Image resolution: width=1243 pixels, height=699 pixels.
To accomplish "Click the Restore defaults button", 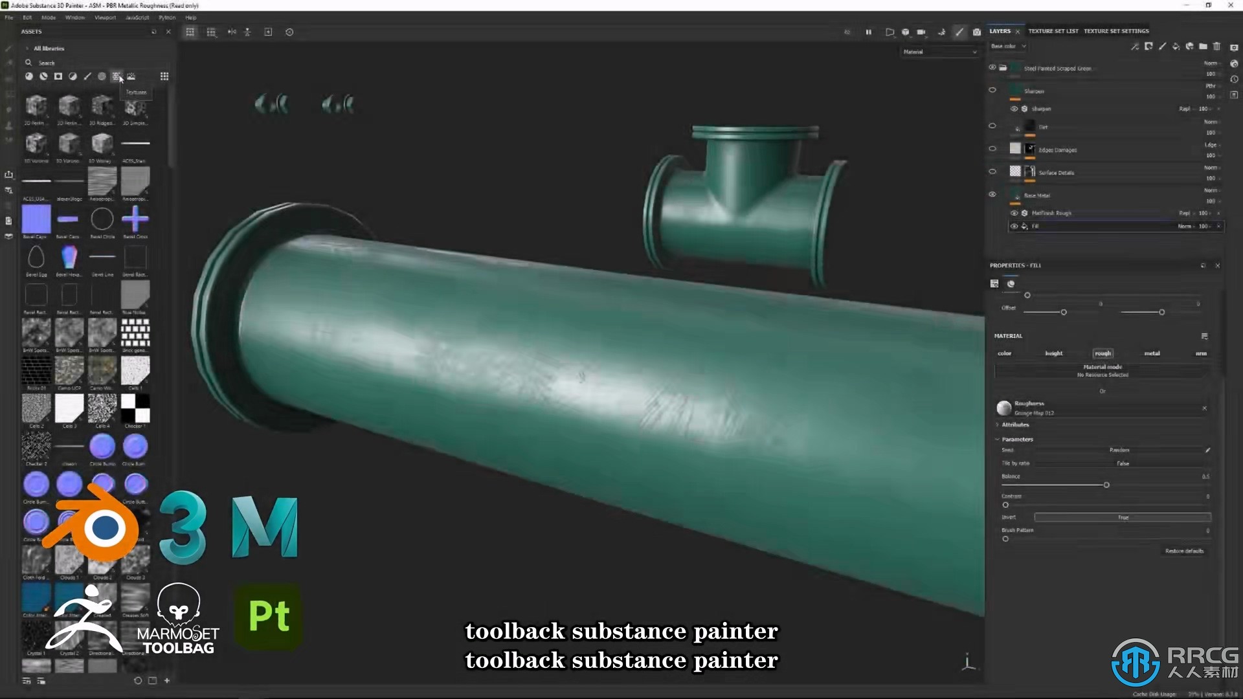I will coord(1184,551).
